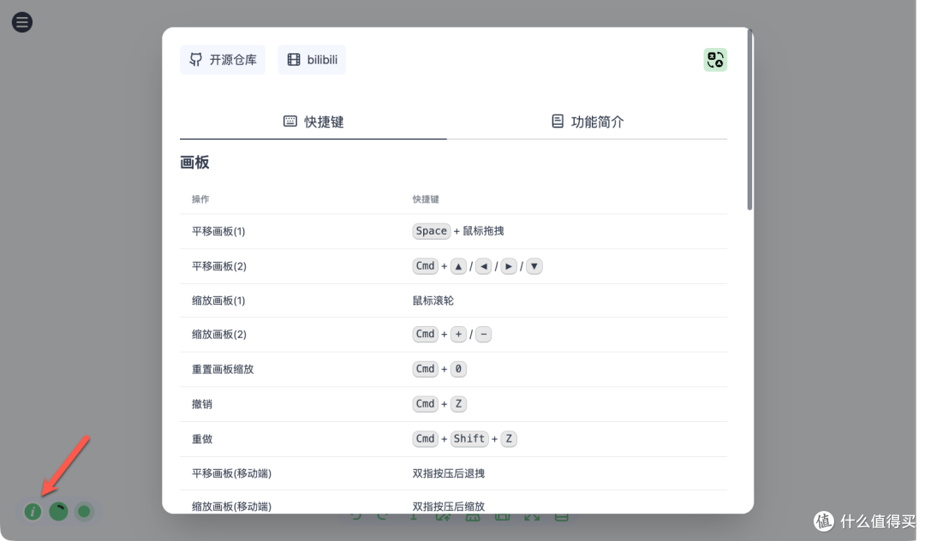The height and width of the screenshot is (541, 925).
Task: Open the 开源仓库 GitHub repository link
Action: click(x=223, y=60)
